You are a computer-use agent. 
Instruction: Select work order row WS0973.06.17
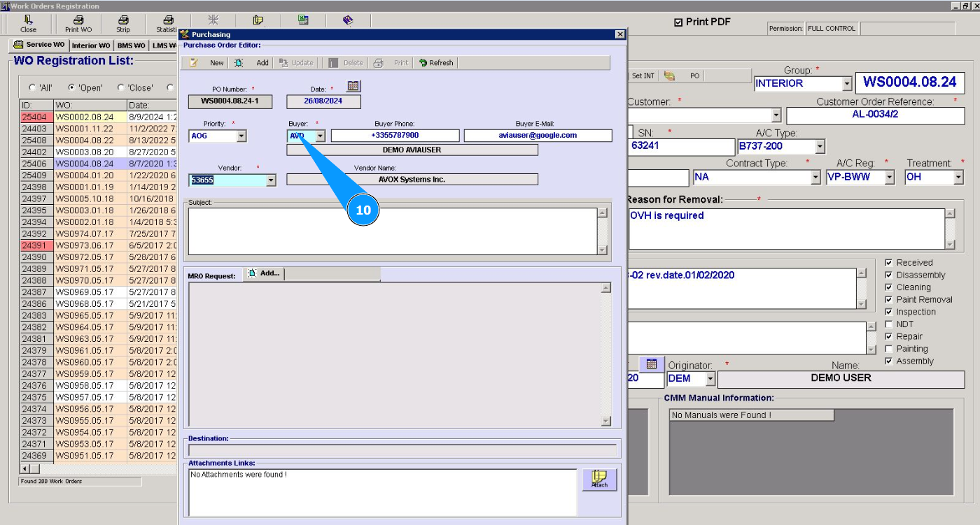(x=98, y=245)
